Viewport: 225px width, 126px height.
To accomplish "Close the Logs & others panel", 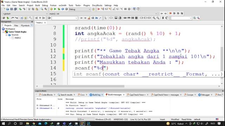I will click(x=223, y=91).
